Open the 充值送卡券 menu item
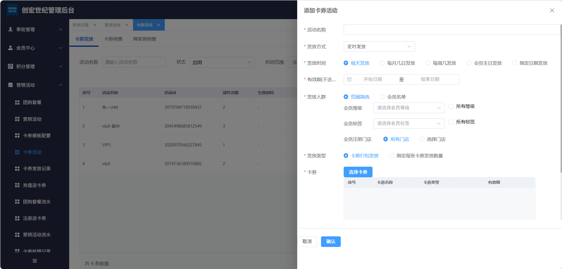The image size is (562, 269). (34, 185)
